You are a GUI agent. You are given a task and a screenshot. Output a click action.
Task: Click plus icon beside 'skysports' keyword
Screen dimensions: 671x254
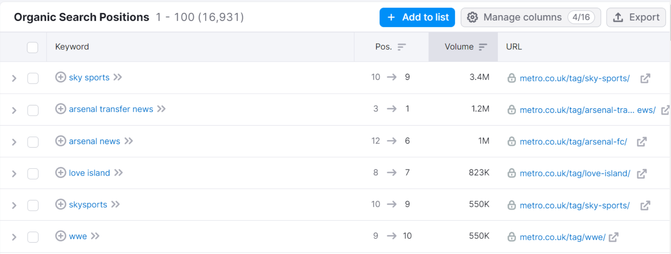60,204
